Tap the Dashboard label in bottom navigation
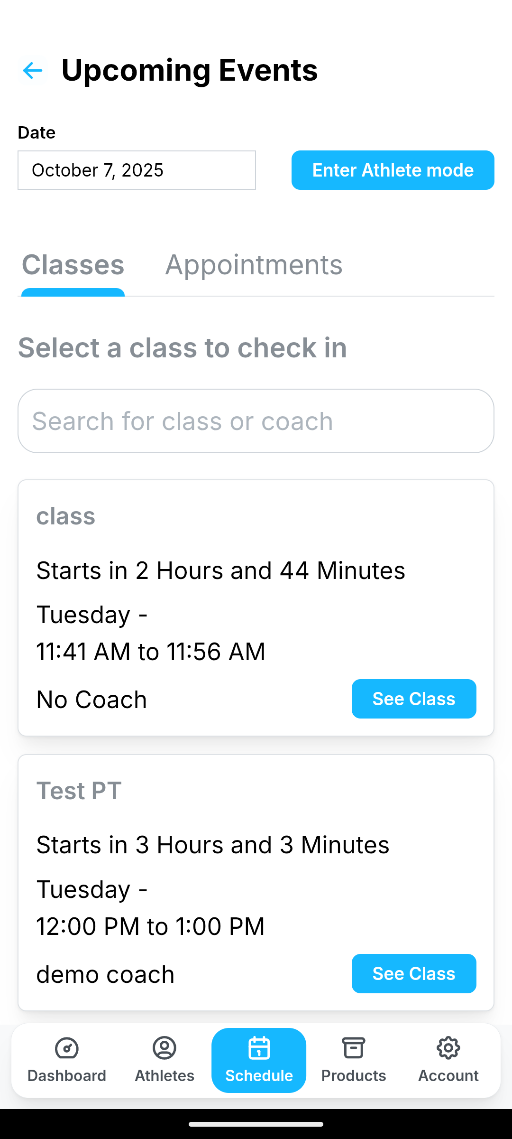 (67, 1075)
